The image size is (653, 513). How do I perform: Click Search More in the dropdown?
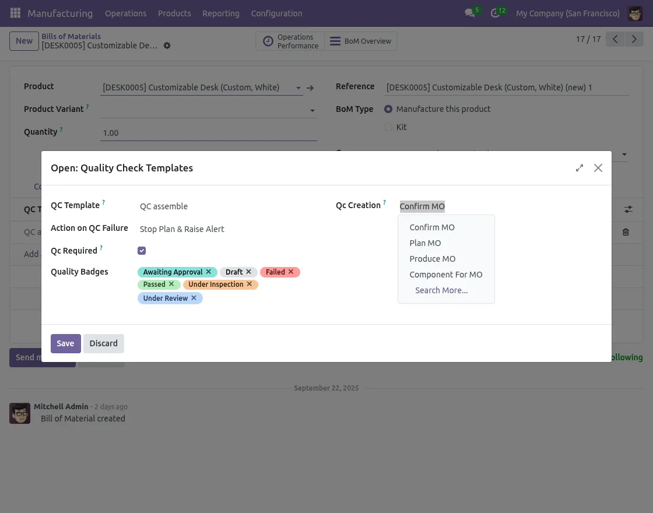tap(441, 290)
